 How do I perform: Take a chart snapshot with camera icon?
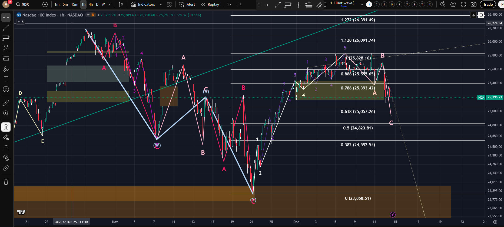click(473, 4)
